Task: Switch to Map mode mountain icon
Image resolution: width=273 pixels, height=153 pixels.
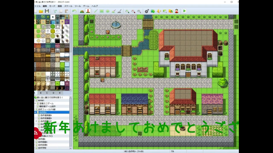Action: (82, 11)
